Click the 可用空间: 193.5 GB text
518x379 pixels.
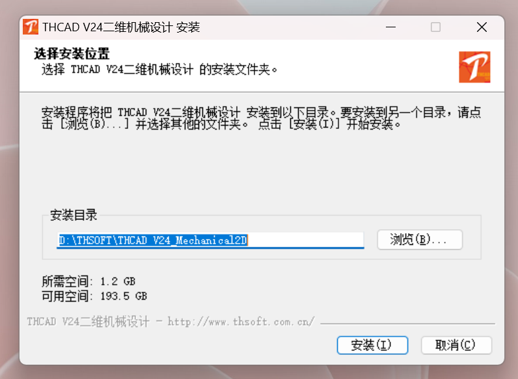click(94, 296)
